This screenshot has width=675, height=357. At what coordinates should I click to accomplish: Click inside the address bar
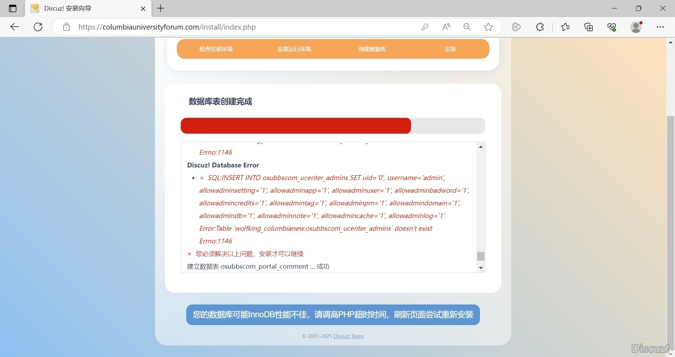(211, 27)
